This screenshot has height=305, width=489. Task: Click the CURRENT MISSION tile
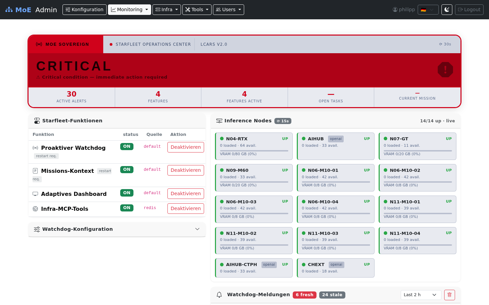pos(417,97)
